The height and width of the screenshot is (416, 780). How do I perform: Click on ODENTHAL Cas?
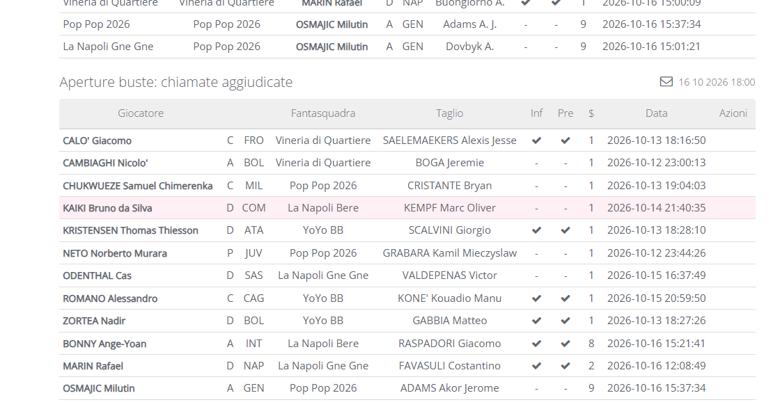(97, 276)
